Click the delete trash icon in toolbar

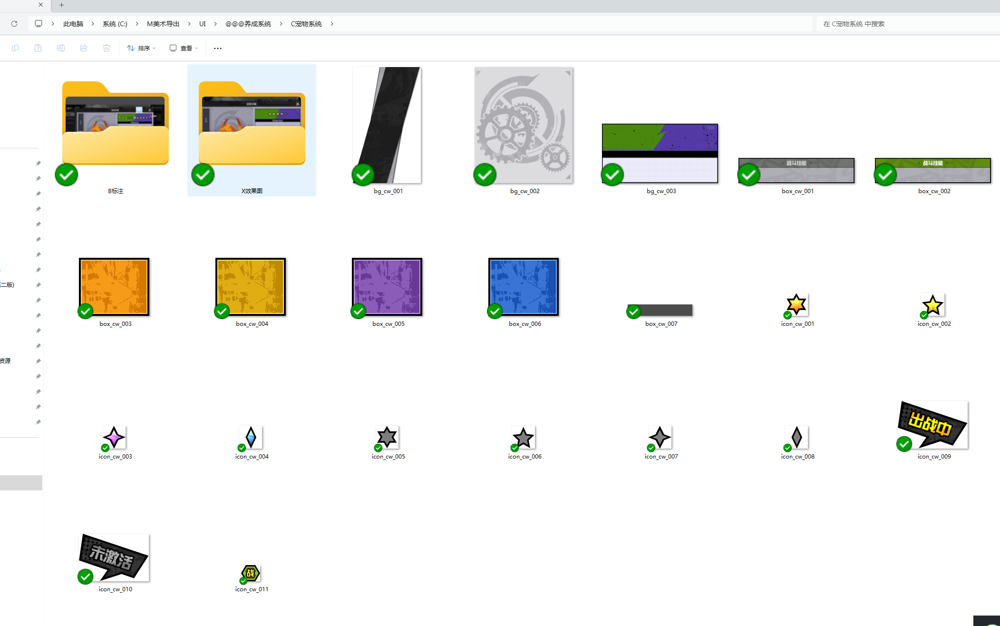107,48
